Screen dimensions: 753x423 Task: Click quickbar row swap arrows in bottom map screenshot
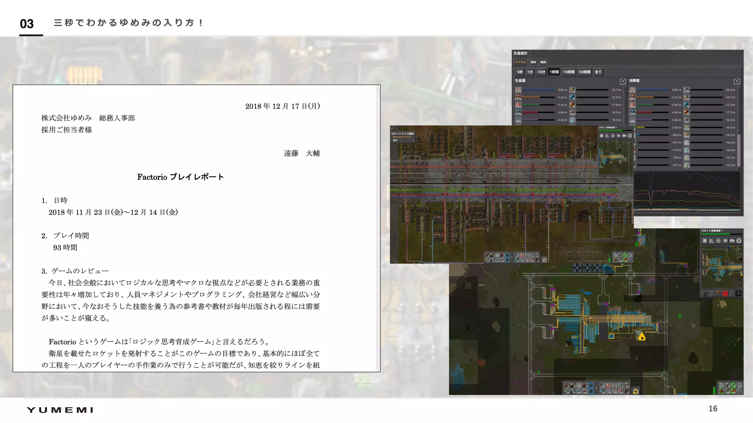click(x=596, y=388)
